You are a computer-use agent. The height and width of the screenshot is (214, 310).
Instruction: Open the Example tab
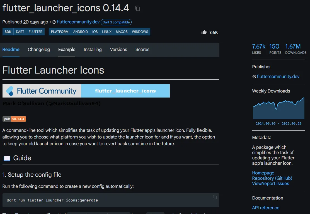tap(67, 49)
